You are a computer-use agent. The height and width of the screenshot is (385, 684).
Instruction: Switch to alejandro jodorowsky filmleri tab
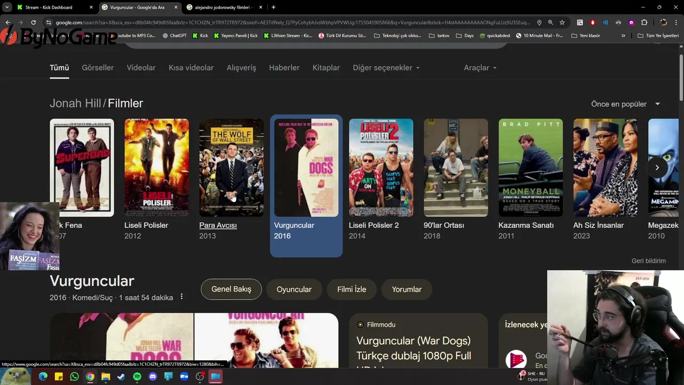coord(223,7)
